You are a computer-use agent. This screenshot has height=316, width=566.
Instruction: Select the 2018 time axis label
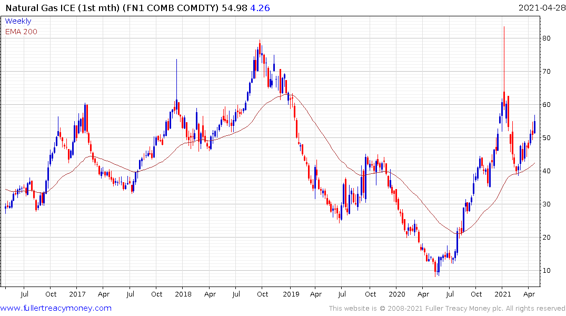click(183, 294)
